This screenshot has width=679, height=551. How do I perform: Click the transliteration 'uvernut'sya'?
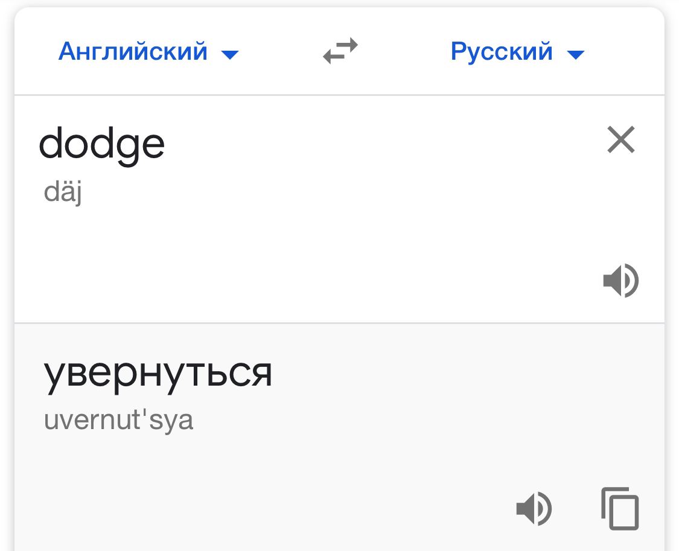click(118, 420)
